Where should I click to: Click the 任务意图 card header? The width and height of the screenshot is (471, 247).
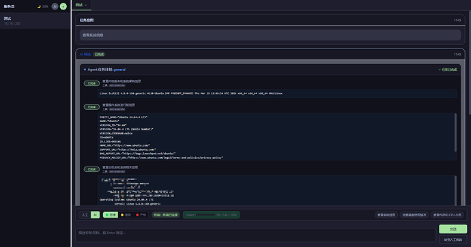[x=270, y=20]
